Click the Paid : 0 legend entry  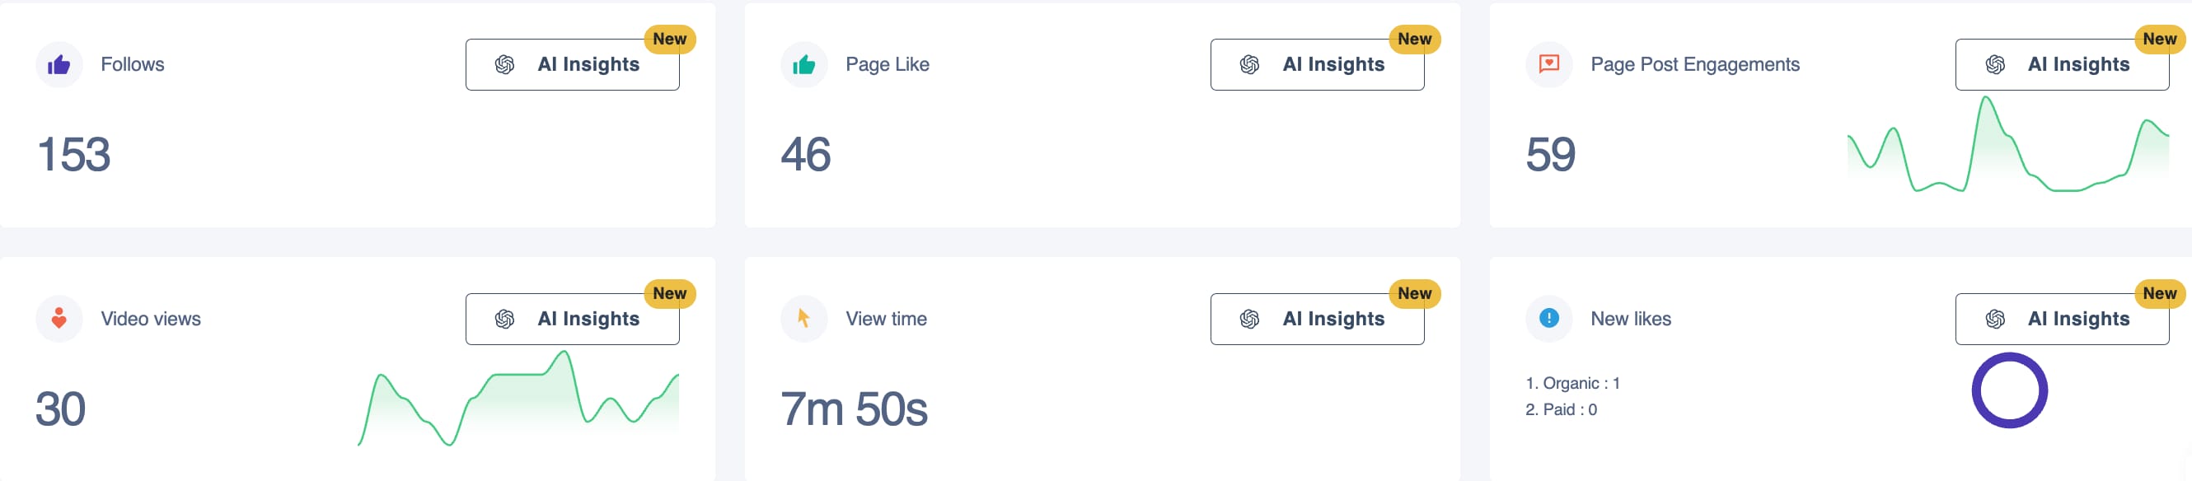[x=1561, y=409]
